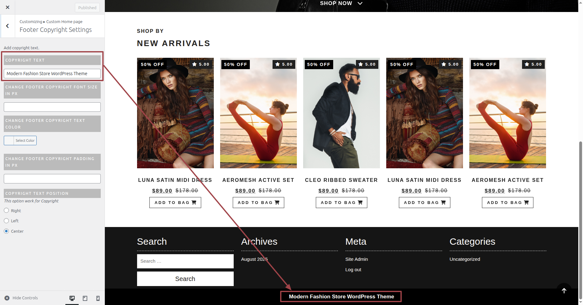Viewport: 583px width, 305px height.
Task: Go back using the left chevron arrow
Action: [x=8, y=26]
